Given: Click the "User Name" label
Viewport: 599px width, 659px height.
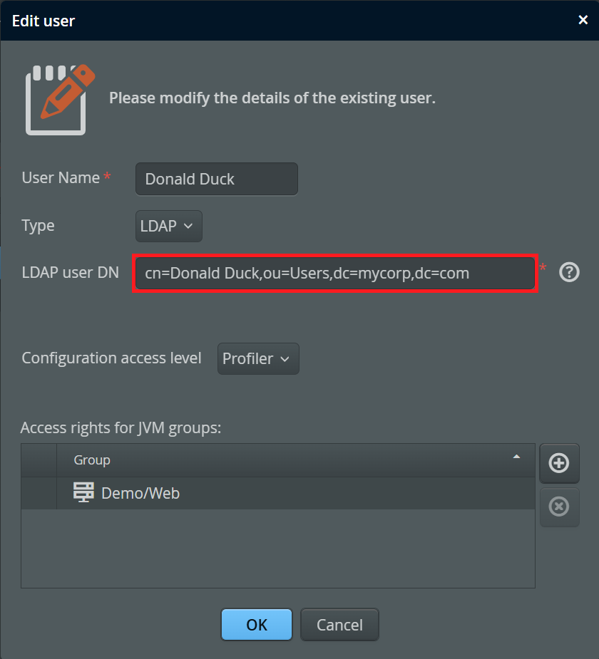Looking at the screenshot, I should click(x=61, y=177).
